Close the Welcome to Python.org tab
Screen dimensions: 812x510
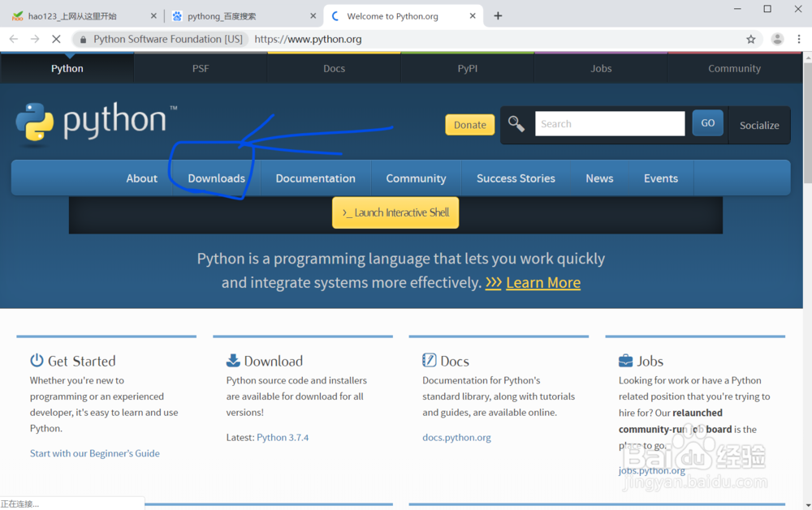pos(473,16)
